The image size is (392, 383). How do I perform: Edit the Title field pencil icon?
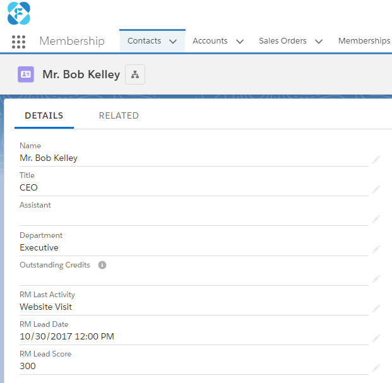pyautogui.click(x=376, y=189)
